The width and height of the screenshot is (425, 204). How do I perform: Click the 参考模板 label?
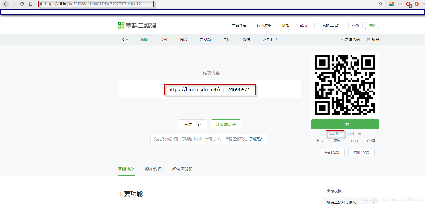pyautogui.click(x=334, y=191)
